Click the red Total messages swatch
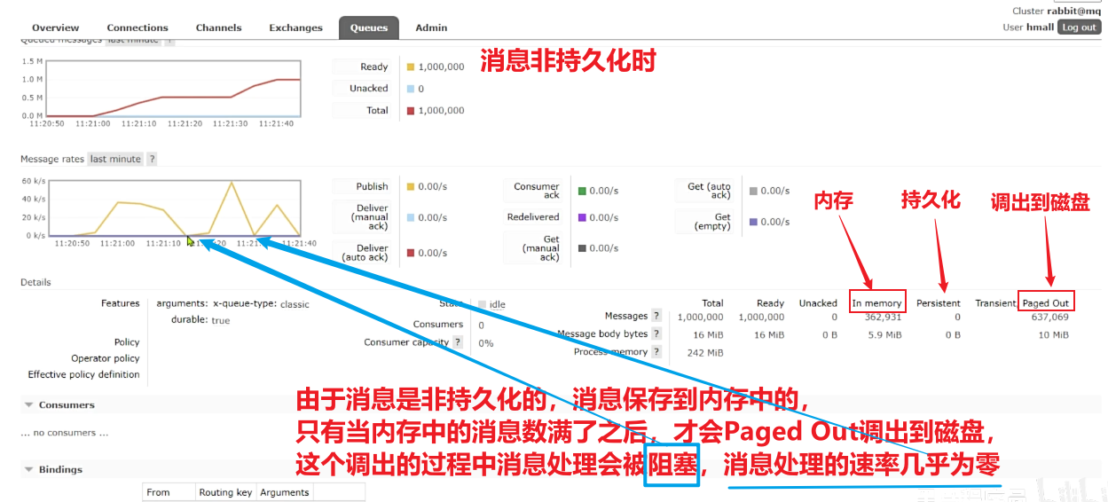The image size is (1108, 502). click(410, 111)
